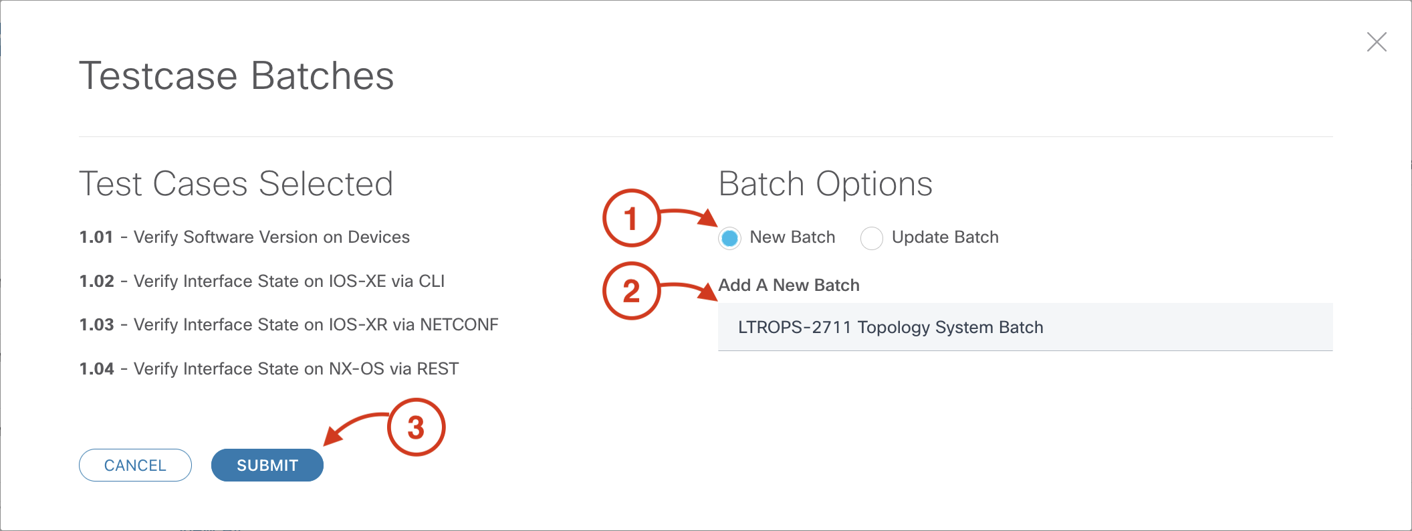Select test case 1.02 IOS-XE via CLI
Screen dimensions: 1412x531
pos(261,282)
